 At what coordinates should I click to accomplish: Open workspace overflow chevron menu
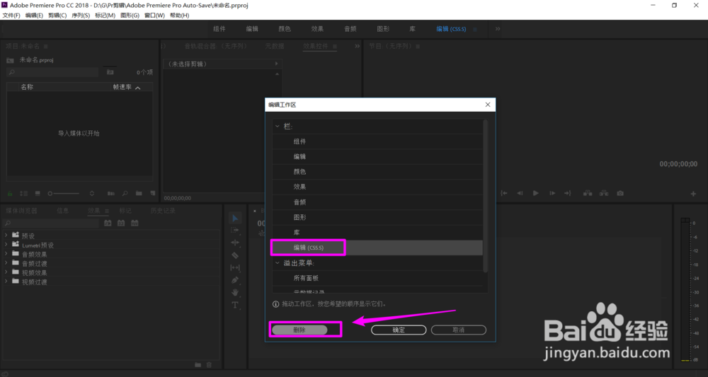498,29
